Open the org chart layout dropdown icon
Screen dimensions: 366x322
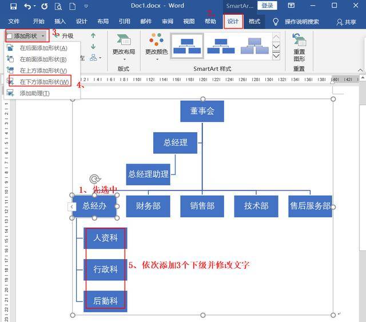click(96, 57)
